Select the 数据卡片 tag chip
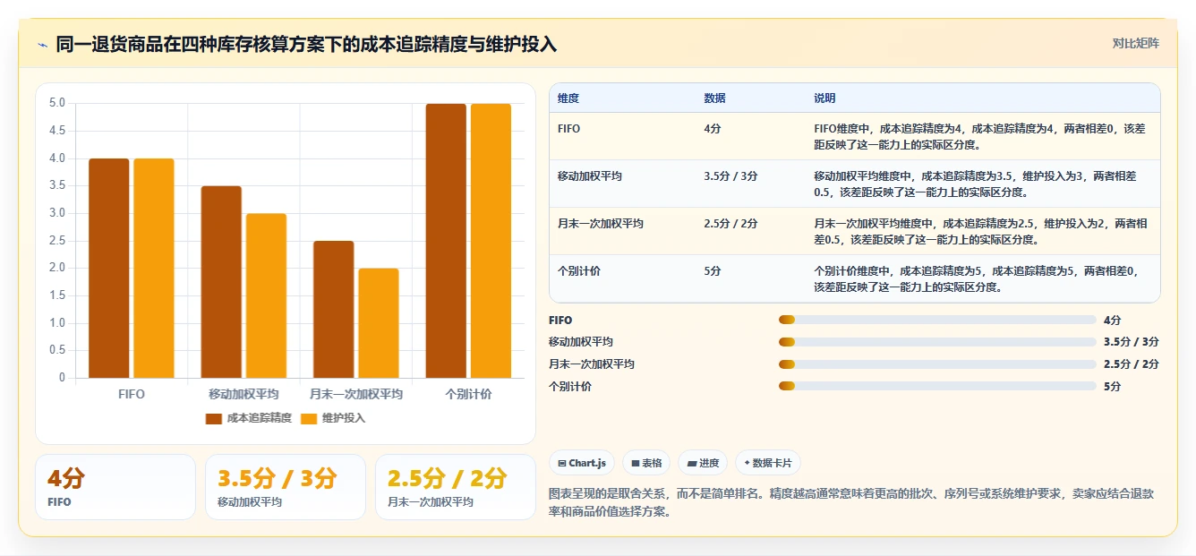1196x556 pixels. click(767, 463)
